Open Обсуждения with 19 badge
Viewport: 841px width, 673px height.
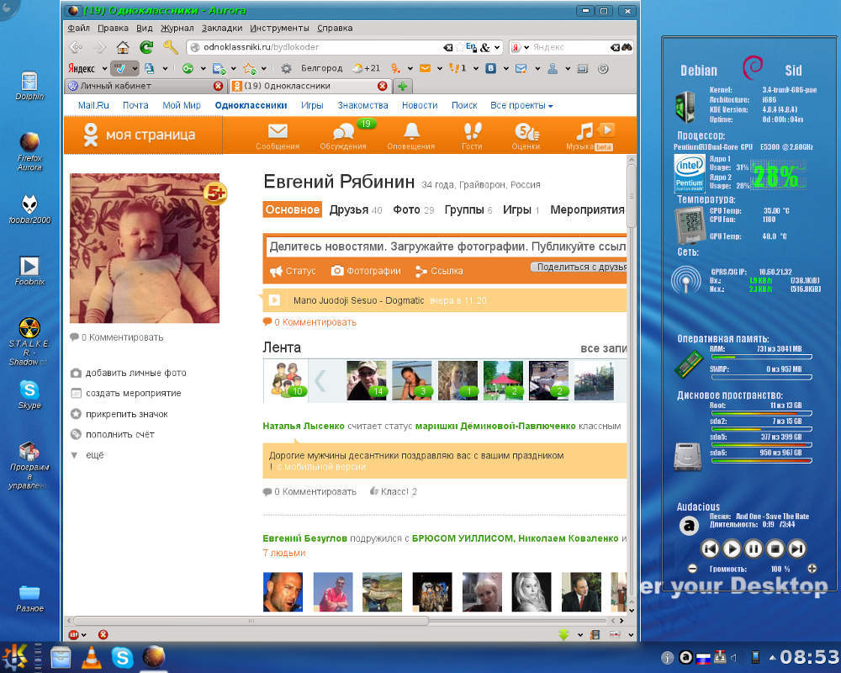[x=343, y=135]
